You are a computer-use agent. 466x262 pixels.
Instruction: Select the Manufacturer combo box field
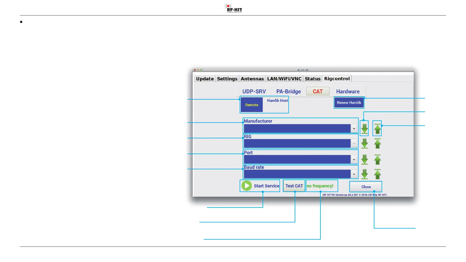click(297, 128)
